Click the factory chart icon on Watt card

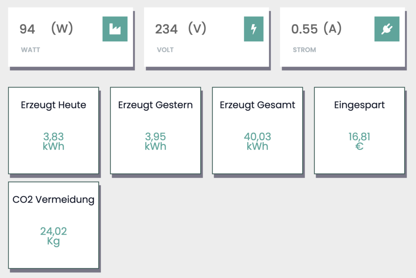tap(115, 29)
